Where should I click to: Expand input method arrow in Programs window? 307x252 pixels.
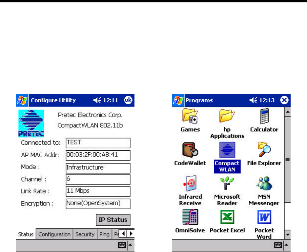286,245
